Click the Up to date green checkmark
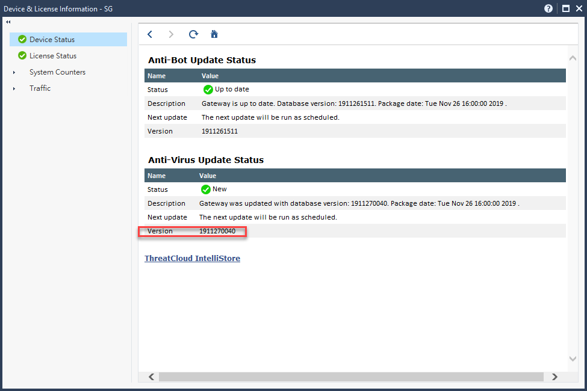 208,90
